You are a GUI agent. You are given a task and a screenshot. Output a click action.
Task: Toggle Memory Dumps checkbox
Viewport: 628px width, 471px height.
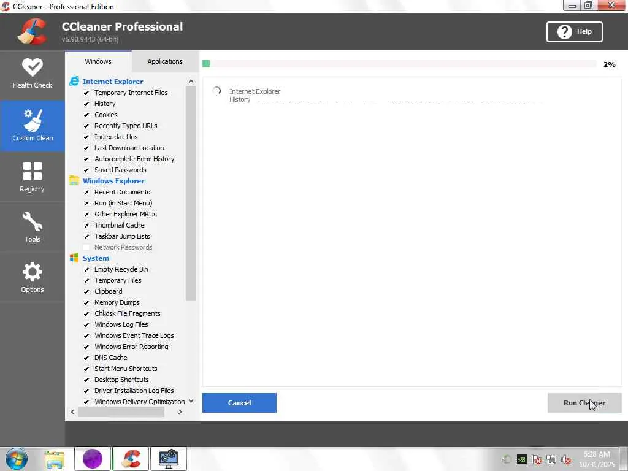tap(86, 302)
